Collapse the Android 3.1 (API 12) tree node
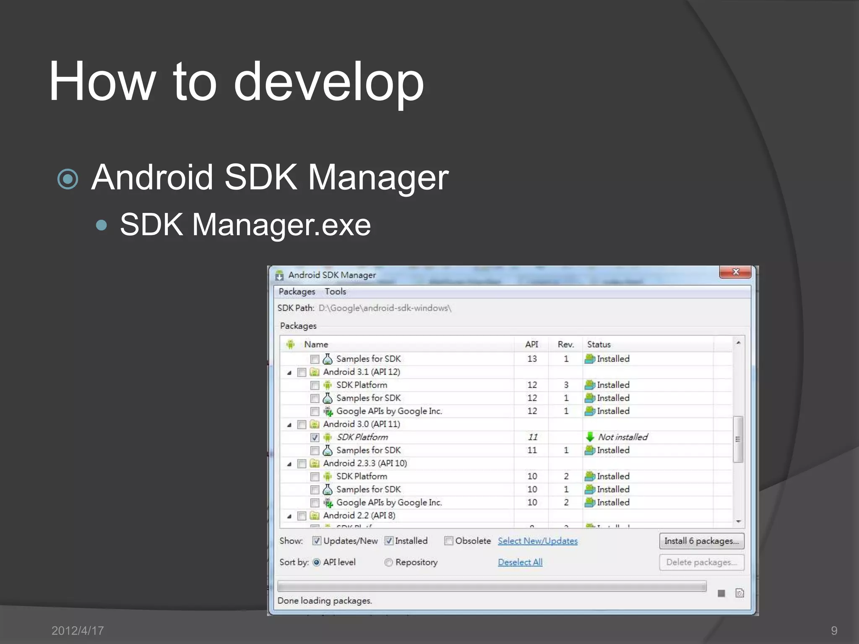859x644 pixels. (x=289, y=373)
